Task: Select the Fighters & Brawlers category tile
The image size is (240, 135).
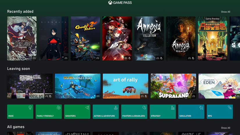Action: [134, 112]
